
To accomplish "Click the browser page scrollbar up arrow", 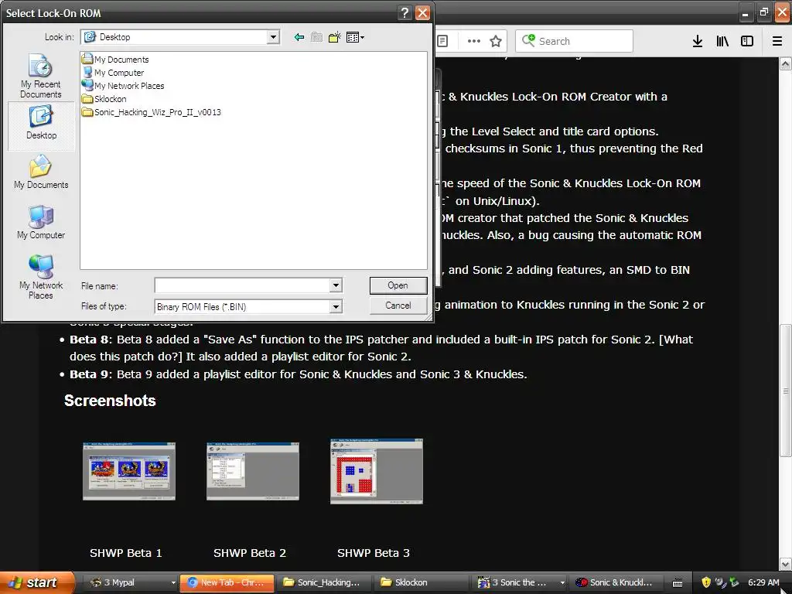I will click(786, 63).
